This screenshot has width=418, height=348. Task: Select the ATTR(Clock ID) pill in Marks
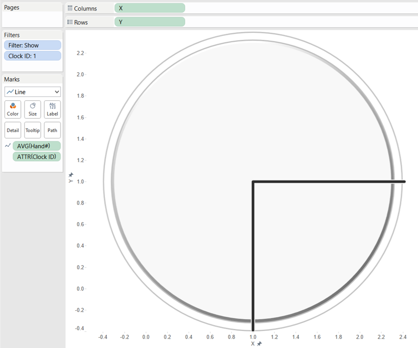[x=37, y=157]
